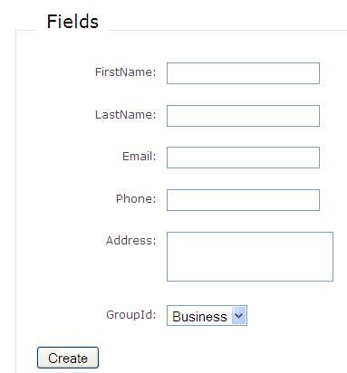The image size is (347, 373).
Task: Expand the GroupId select list
Action: click(207, 316)
